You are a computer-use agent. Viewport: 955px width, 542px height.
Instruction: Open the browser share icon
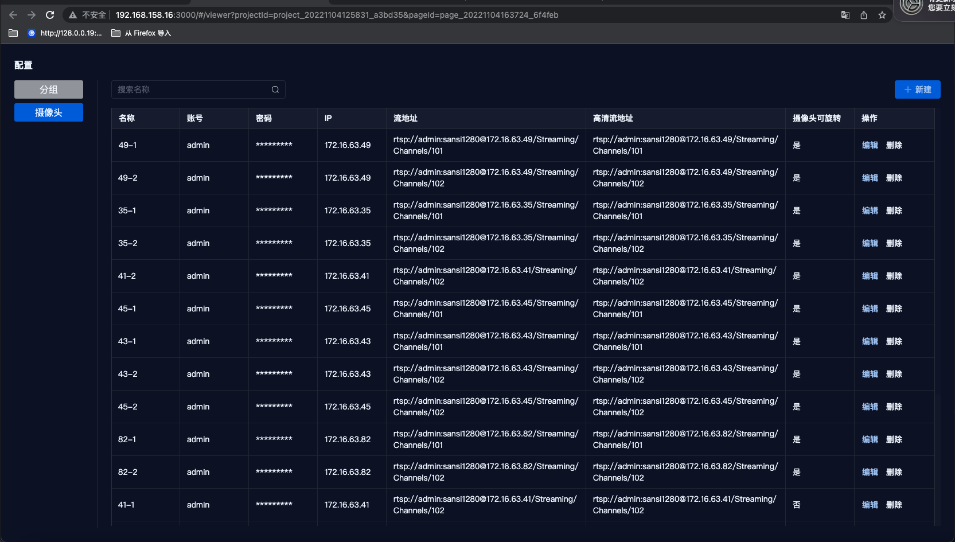864,15
